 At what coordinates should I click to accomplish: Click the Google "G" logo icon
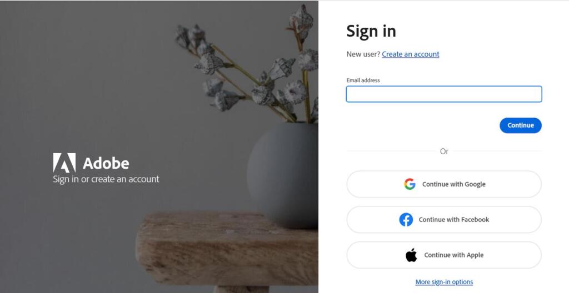click(x=410, y=184)
